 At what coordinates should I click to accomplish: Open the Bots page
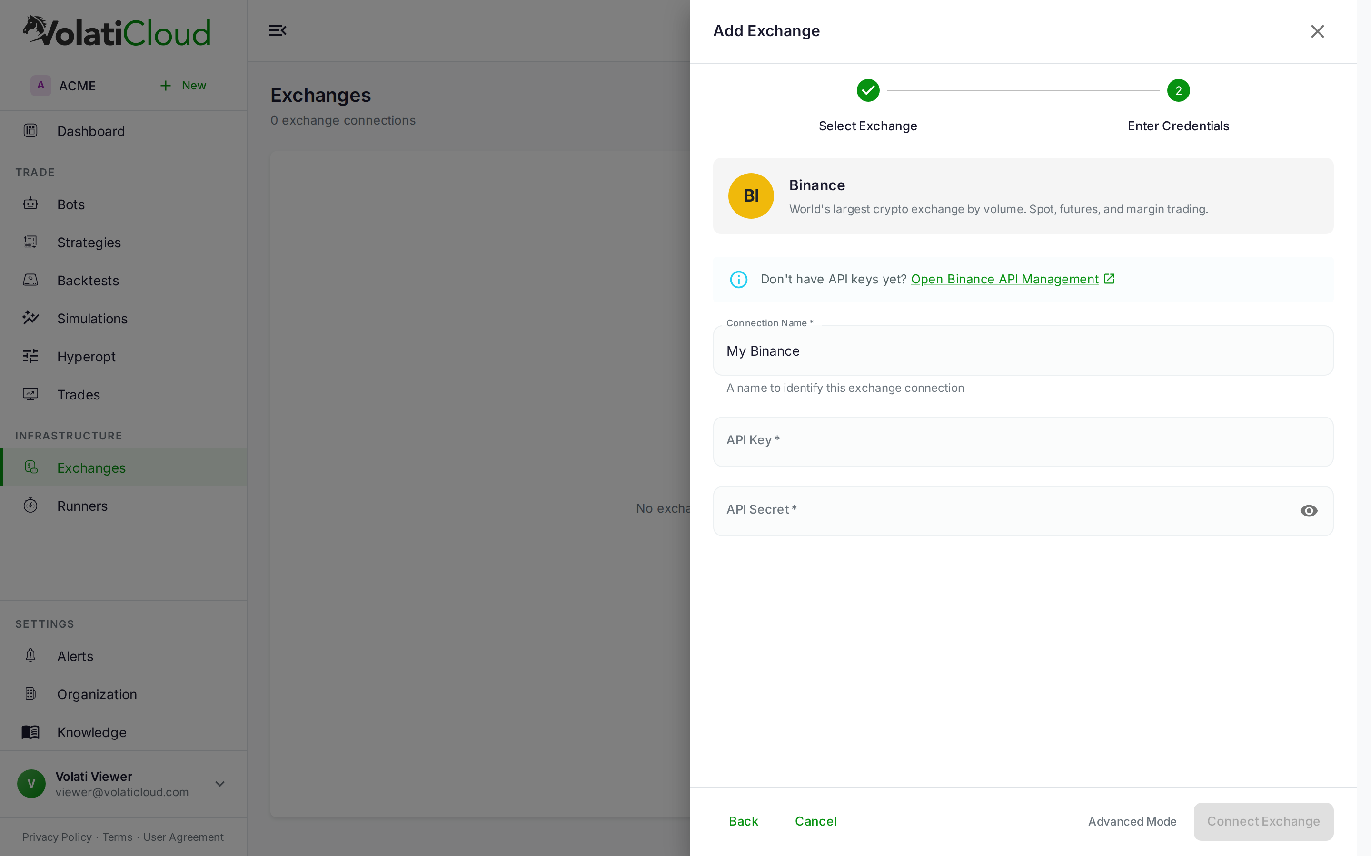pos(123,204)
